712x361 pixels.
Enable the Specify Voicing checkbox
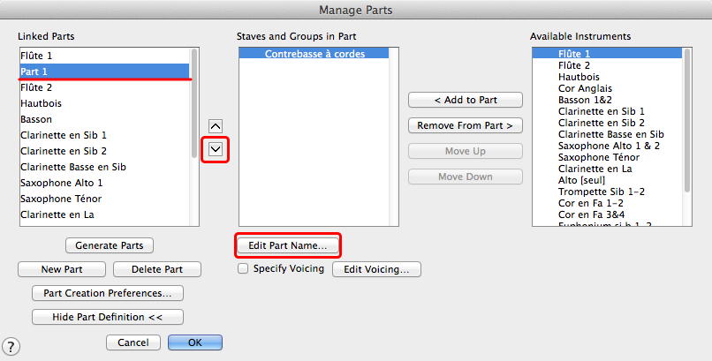243,268
